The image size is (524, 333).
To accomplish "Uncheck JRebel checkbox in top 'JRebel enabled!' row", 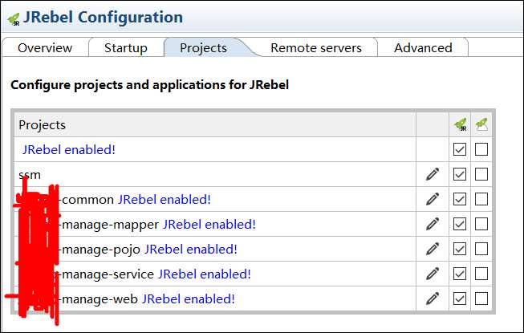I will (x=460, y=149).
